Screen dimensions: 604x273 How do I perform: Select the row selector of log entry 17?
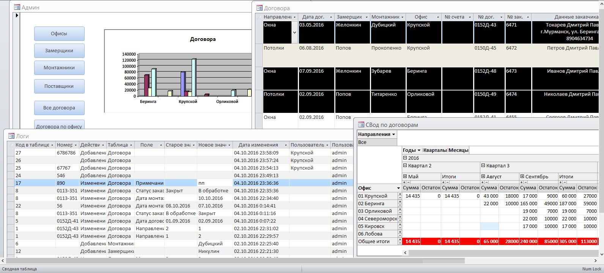(11, 183)
